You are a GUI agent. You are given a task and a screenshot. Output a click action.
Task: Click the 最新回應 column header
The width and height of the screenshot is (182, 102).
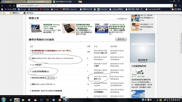pos(113,46)
